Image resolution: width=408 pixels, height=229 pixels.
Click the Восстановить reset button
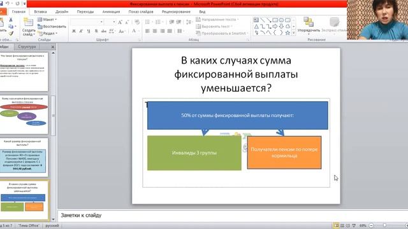pos(52,27)
